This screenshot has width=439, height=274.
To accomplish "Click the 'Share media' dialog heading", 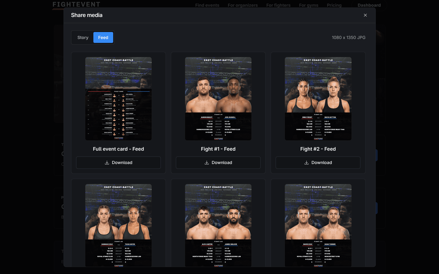I will 87,15.
